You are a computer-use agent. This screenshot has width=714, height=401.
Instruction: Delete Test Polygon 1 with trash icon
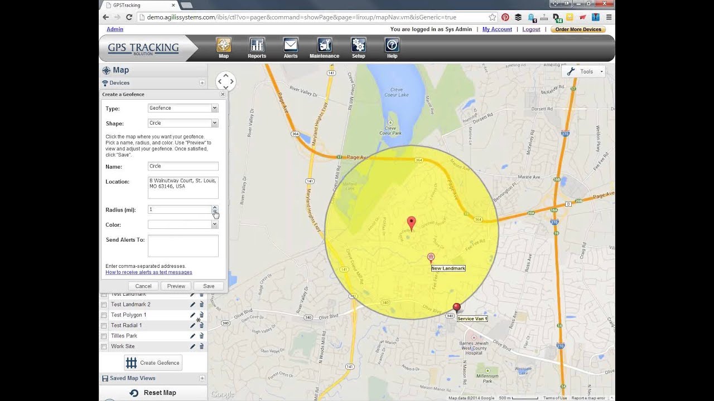coord(201,315)
